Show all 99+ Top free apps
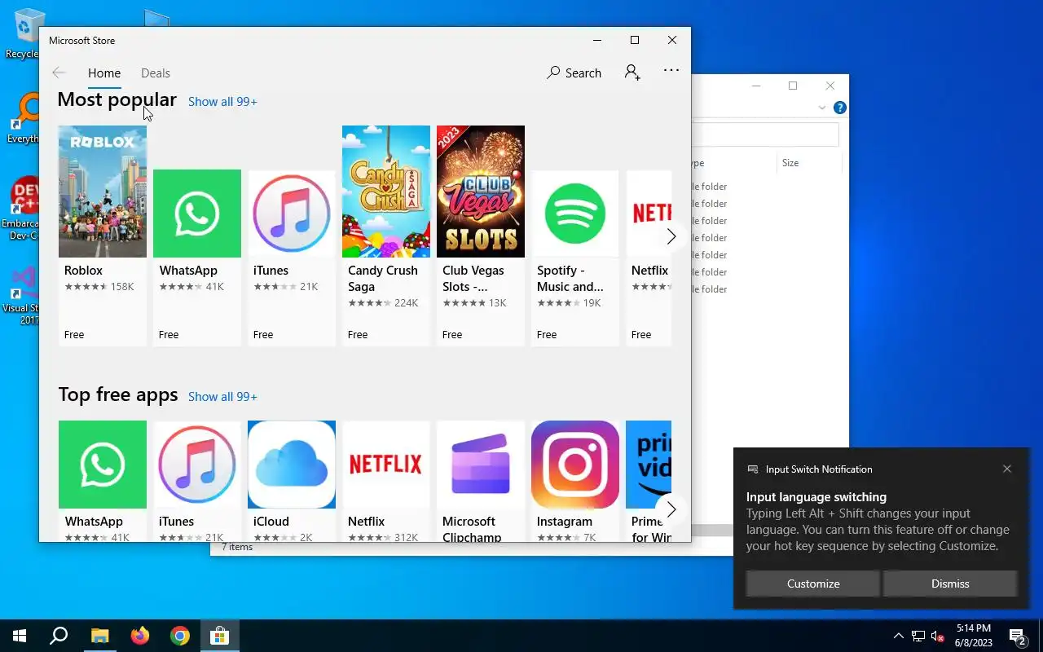1043x652 pixels. [222, 397]
